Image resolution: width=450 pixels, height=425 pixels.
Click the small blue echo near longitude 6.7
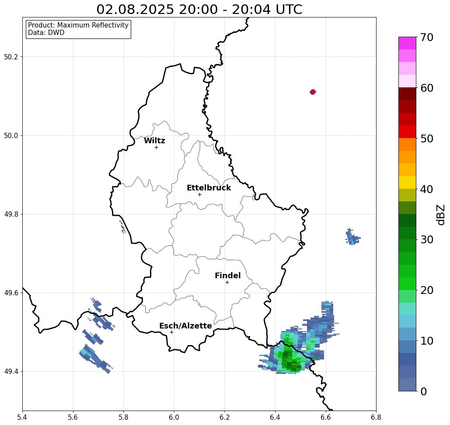352,237
